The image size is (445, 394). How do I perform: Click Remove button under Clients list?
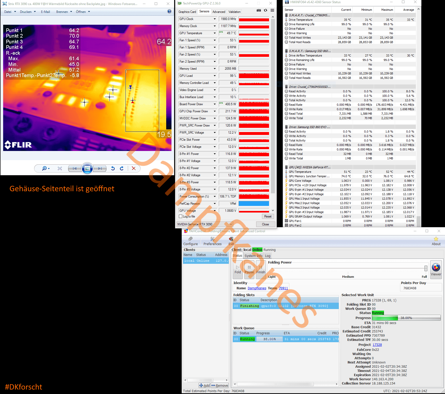(x=220, y=385)
